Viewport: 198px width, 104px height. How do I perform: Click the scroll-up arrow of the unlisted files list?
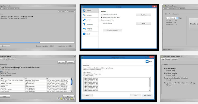pyautogui.click(x=150, y=78)
